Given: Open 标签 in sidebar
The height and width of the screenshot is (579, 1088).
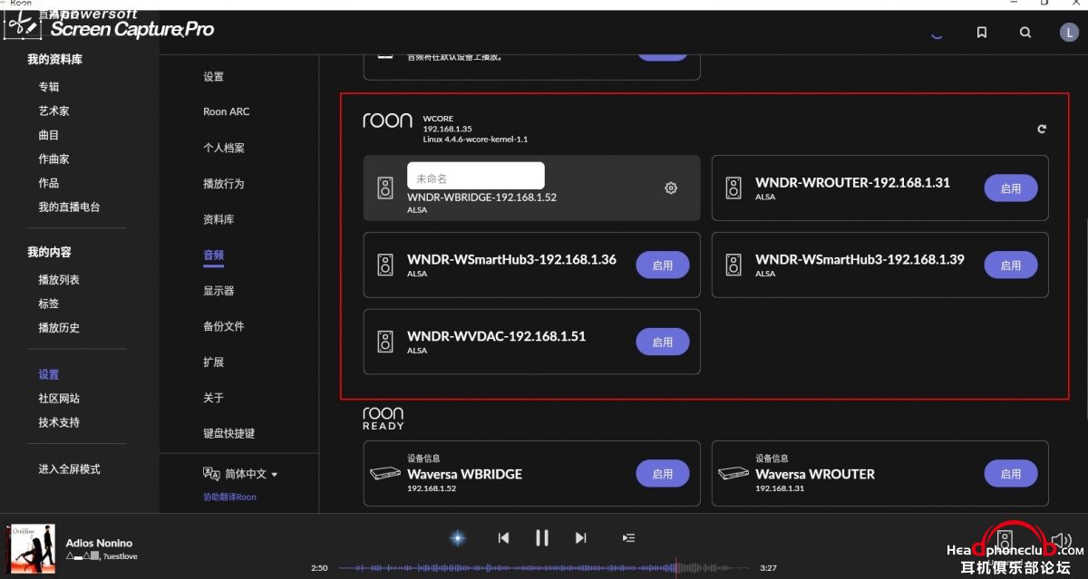Looking at the screenshot, I should click(x=49, y=304).
